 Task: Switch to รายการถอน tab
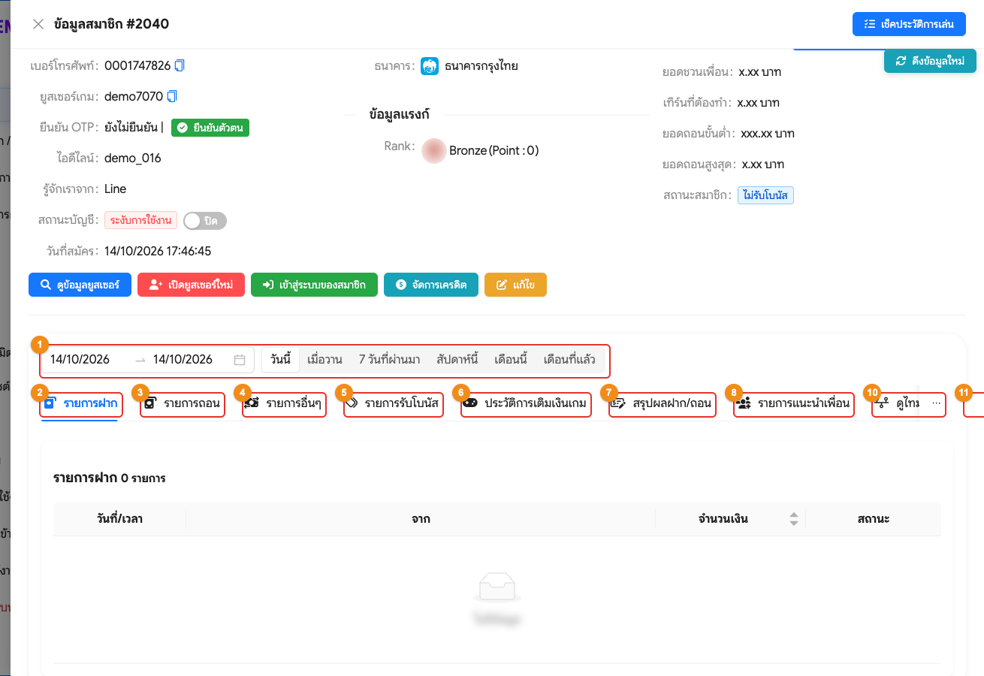pyautogui.click(x=183, y=404)
